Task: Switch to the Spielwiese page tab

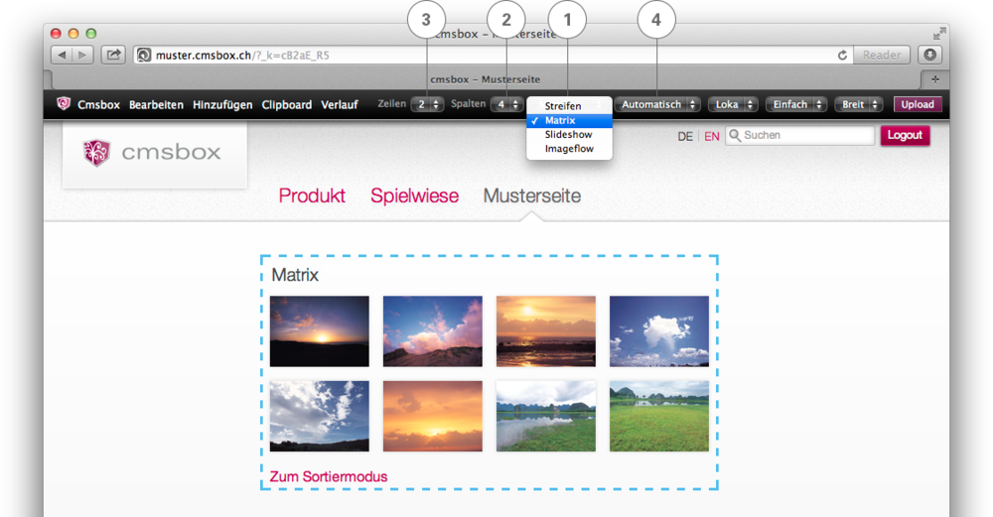Action: click(x=414, y=195)
